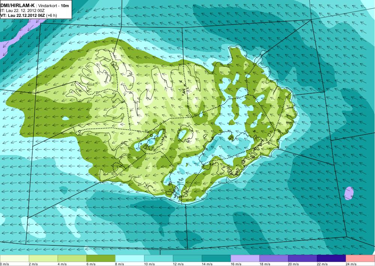Image resolution: width=375 pixels, height=266 pixels.
Task: Click the pale cream 0–2 m/s legend swatch
Action: coord(14,259)
